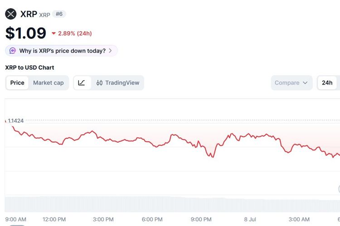Click the TradingView candlestick icon
340x226 pixels.
tap(100, 83)
